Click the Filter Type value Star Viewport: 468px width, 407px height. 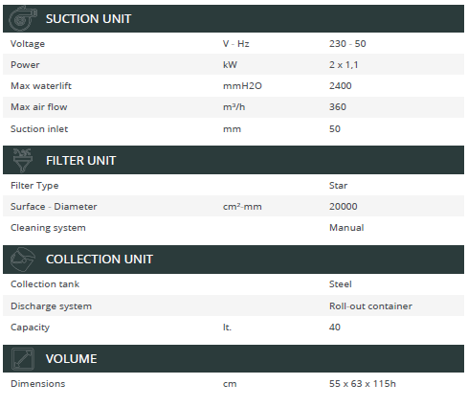[338, 186]
